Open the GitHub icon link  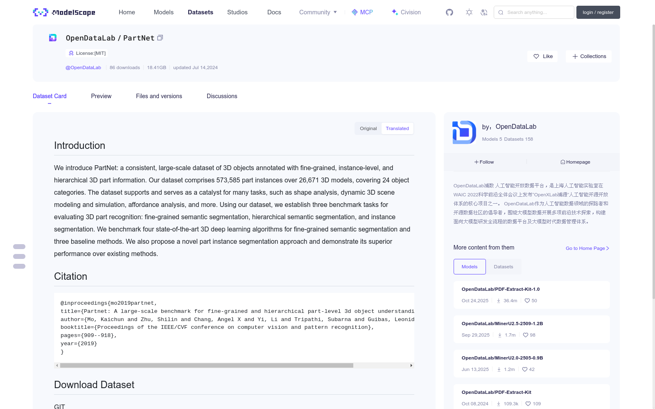point(449,12)
